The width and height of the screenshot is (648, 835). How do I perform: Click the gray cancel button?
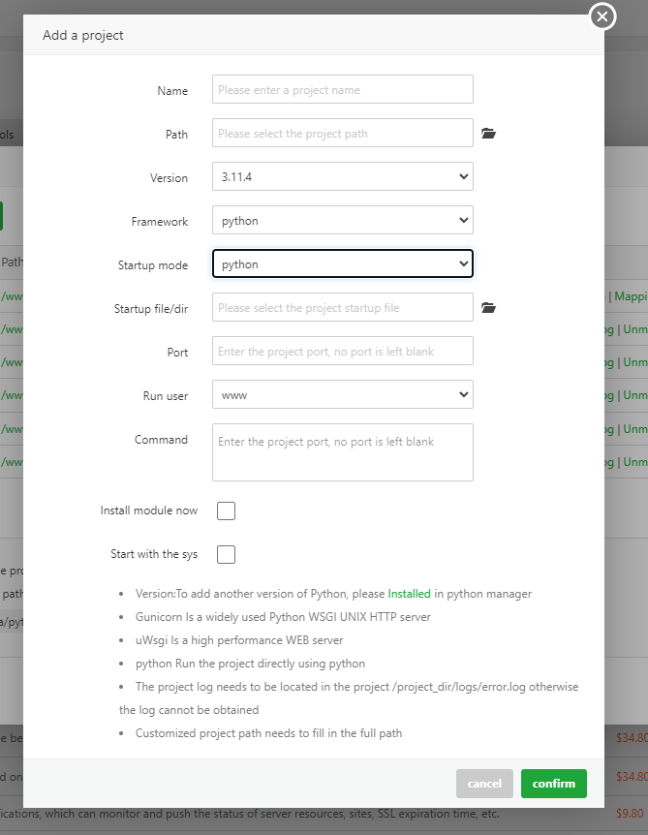[x=484, y=784]
